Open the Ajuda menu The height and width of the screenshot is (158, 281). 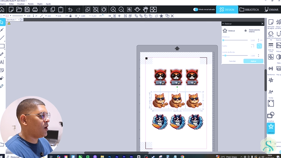48,4
